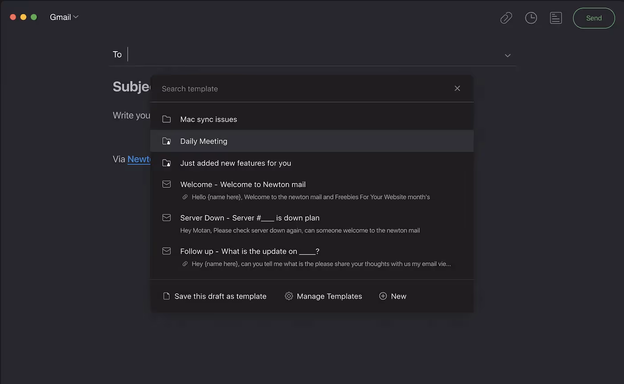Viewport: 624px width, 384px height.
Task: Select the Just added new features template
Action: (235, 163)
